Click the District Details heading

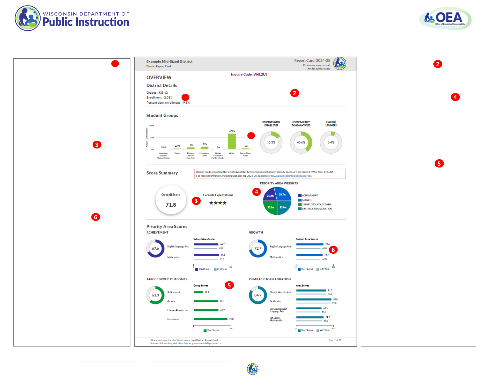point(162,86)
